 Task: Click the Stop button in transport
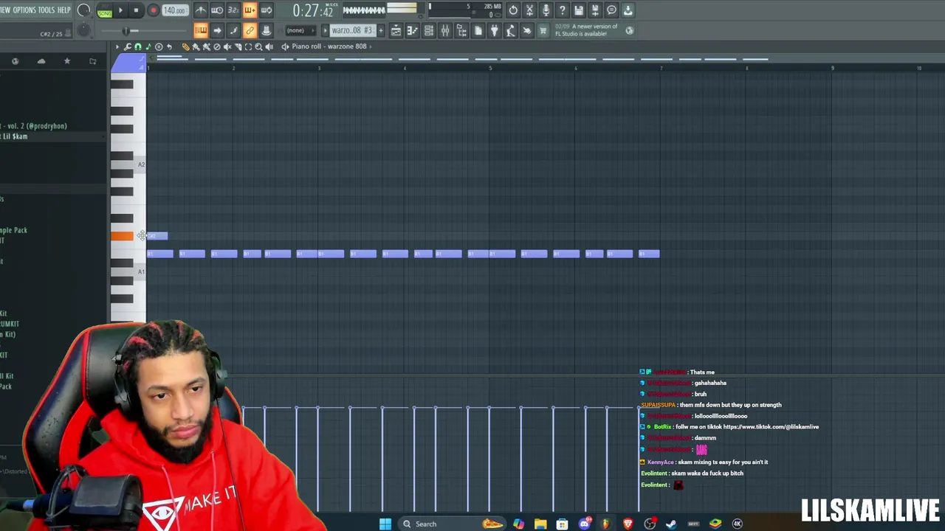(136, 11)
